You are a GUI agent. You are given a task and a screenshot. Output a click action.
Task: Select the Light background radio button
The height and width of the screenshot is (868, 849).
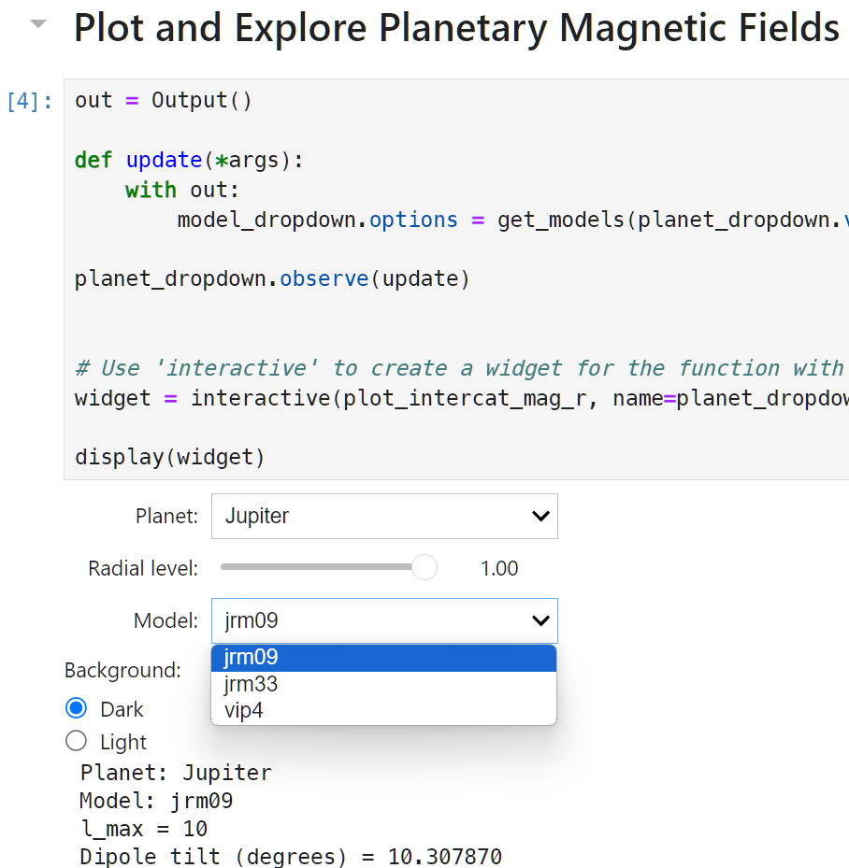77,741
